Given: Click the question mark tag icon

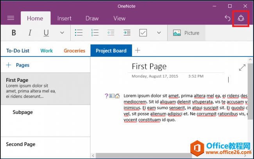Looking at the screenshot, I should 106,96.
